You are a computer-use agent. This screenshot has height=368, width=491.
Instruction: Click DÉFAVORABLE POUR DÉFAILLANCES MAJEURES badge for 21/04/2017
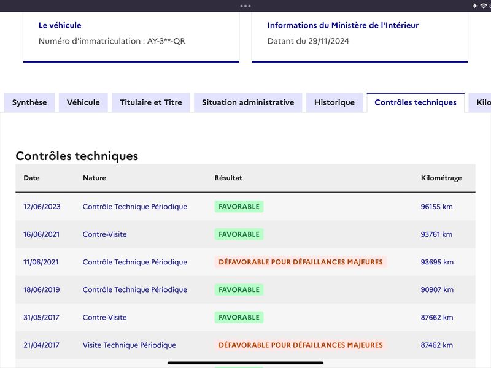pos(301,345)
